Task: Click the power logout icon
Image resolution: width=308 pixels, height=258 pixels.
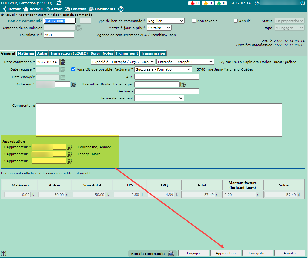Action: coord(303,3)
